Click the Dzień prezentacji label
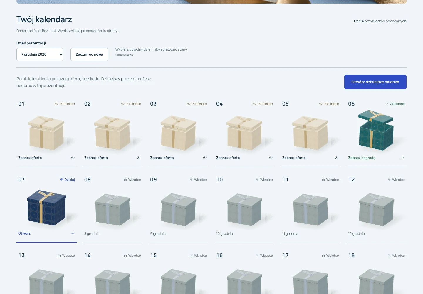The image size is (423, 294). click(31, 43)
